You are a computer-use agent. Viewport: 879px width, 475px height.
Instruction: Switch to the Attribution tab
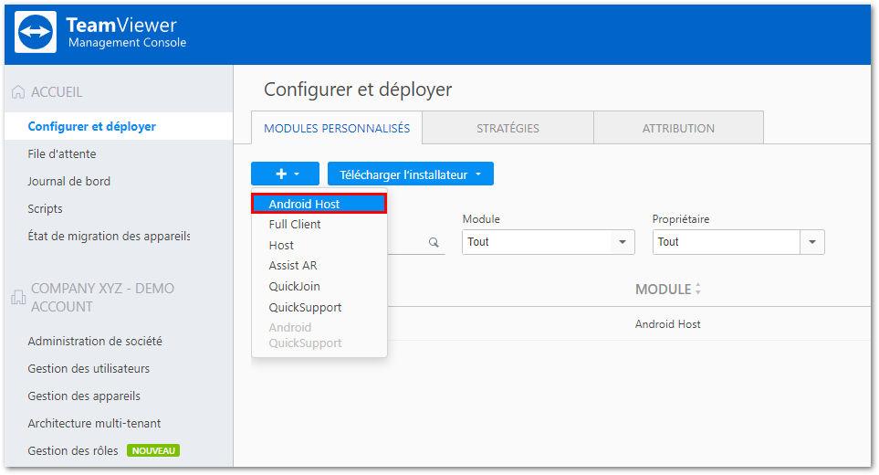coord(678,128)
